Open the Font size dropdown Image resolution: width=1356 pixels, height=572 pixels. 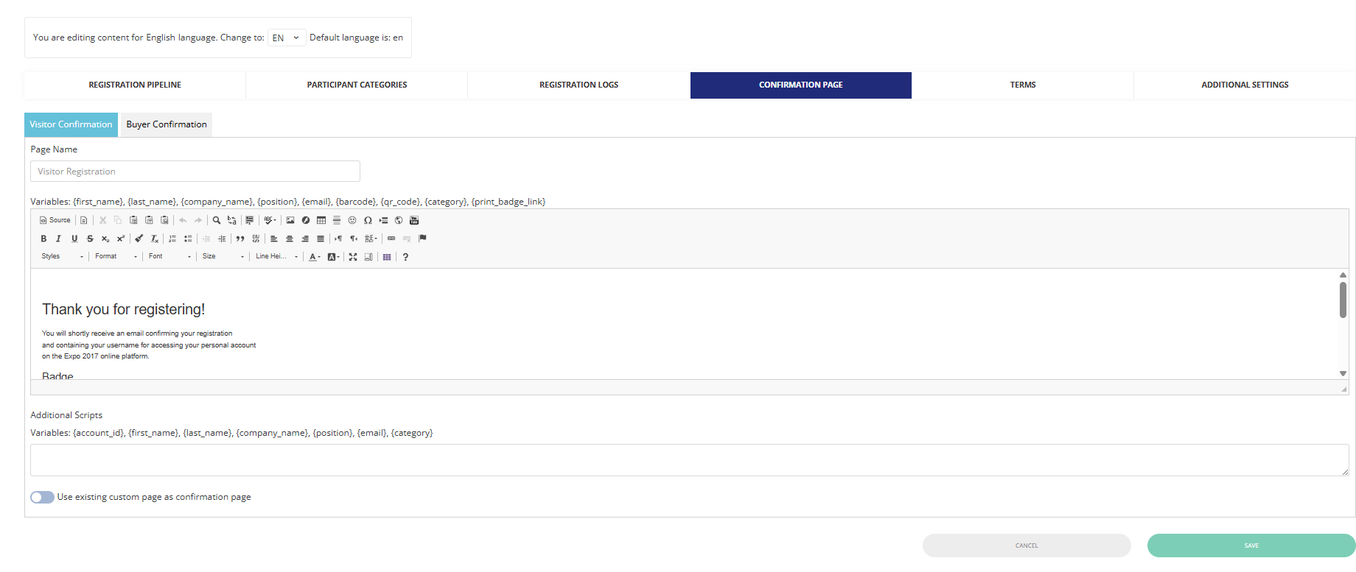click(x=223, y=257)
